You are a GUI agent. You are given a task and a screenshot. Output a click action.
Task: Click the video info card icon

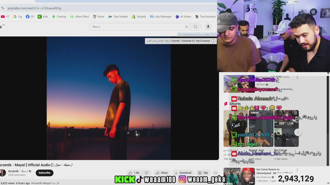tap(213, 41)
